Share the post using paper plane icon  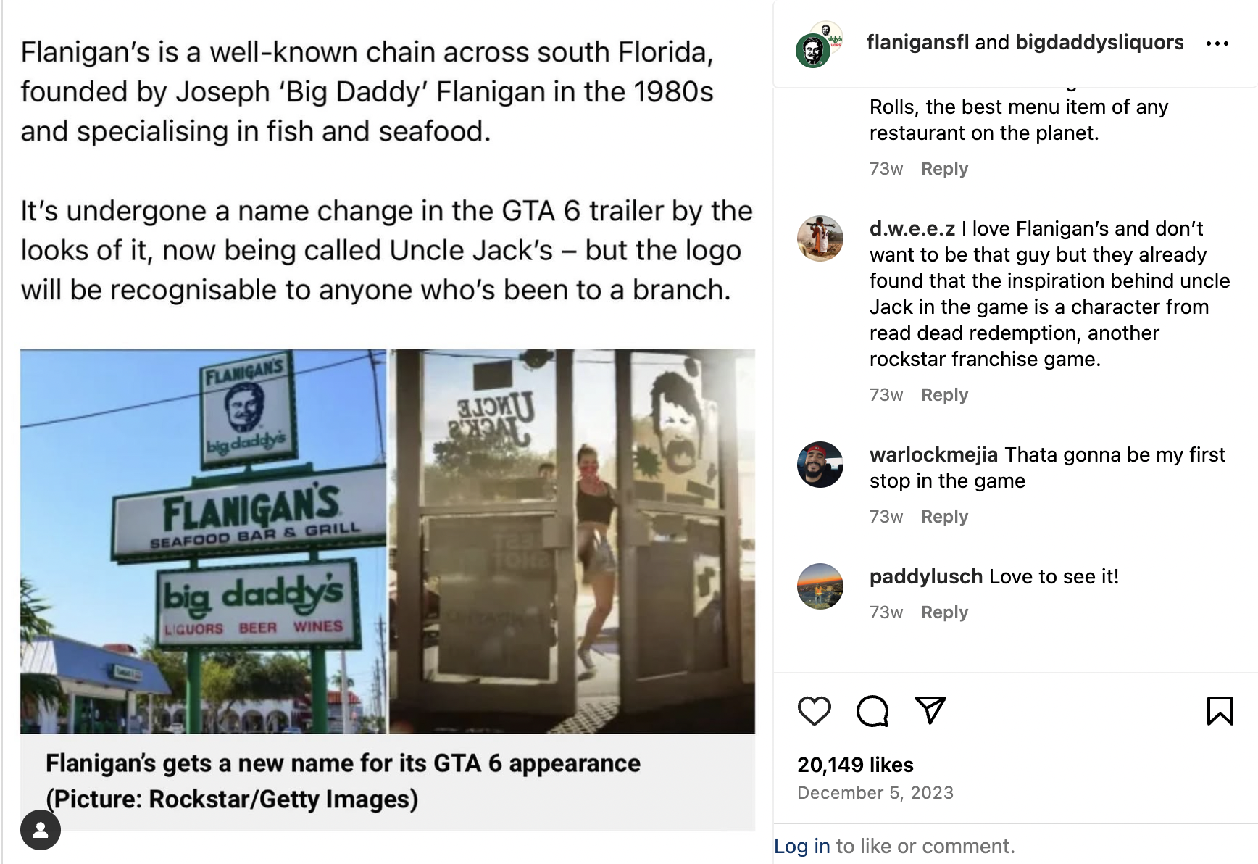(x=930, y=710)
